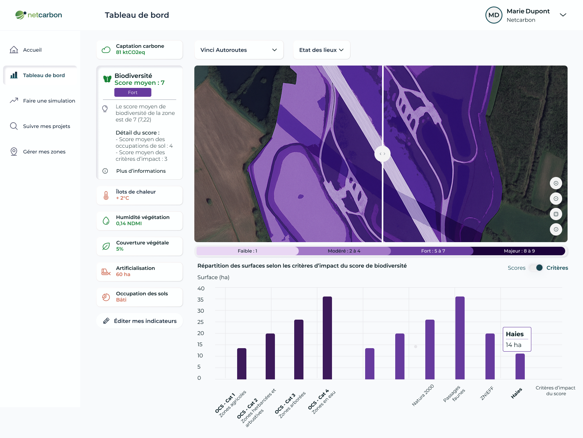Click the lightbulb icon in Biodiversité card
The width and height of the screenshot is (583, 438).
pos(105,109)
